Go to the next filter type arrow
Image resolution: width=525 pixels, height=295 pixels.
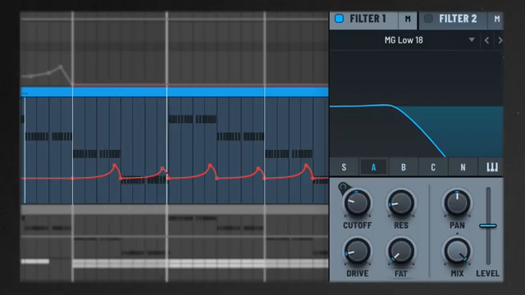click(500, 40)
